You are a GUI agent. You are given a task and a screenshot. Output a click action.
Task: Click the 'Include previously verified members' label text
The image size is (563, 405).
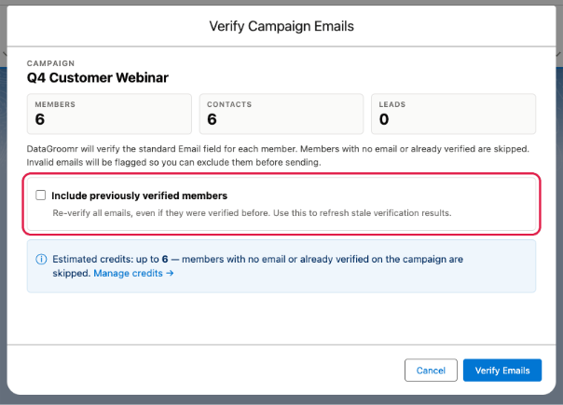click(139, 196)
